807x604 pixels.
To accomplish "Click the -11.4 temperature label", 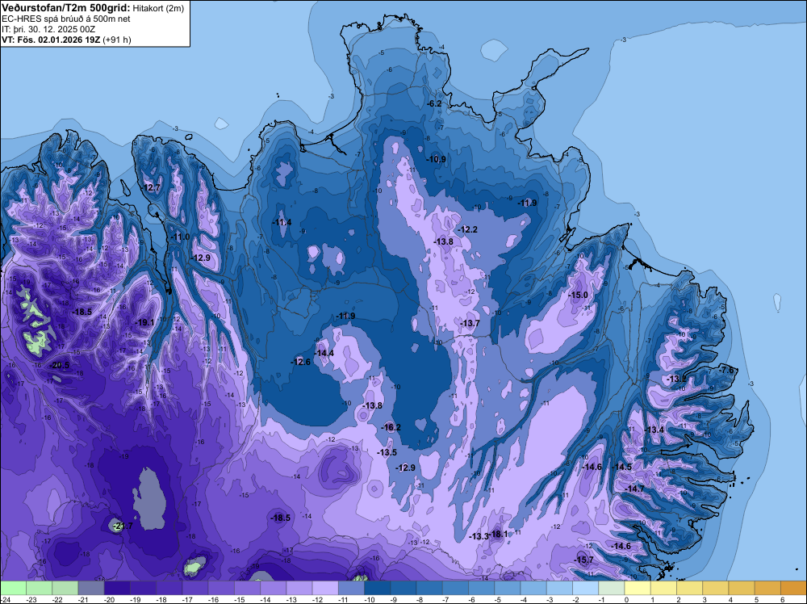I will click(x=282, y=222).
